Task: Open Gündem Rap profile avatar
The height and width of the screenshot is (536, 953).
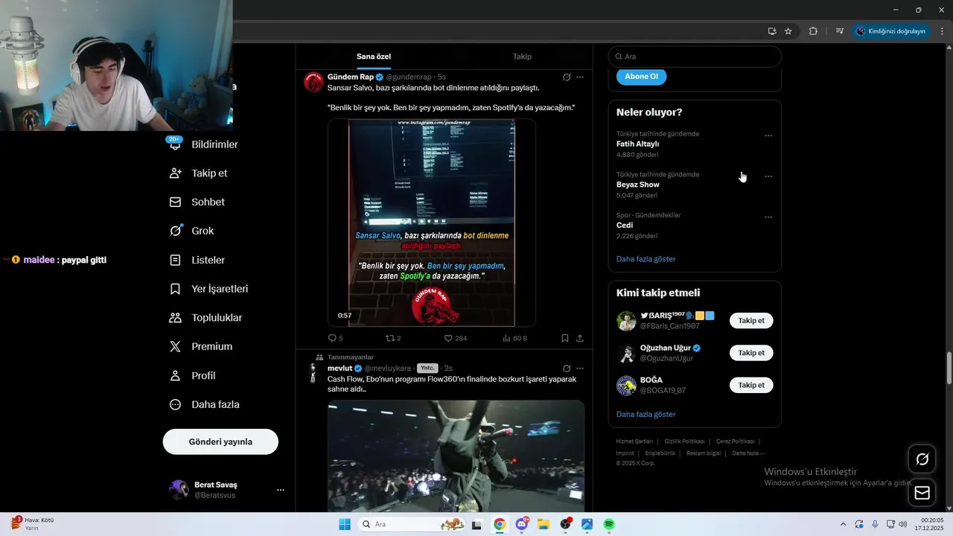Action: click(313, 82)
